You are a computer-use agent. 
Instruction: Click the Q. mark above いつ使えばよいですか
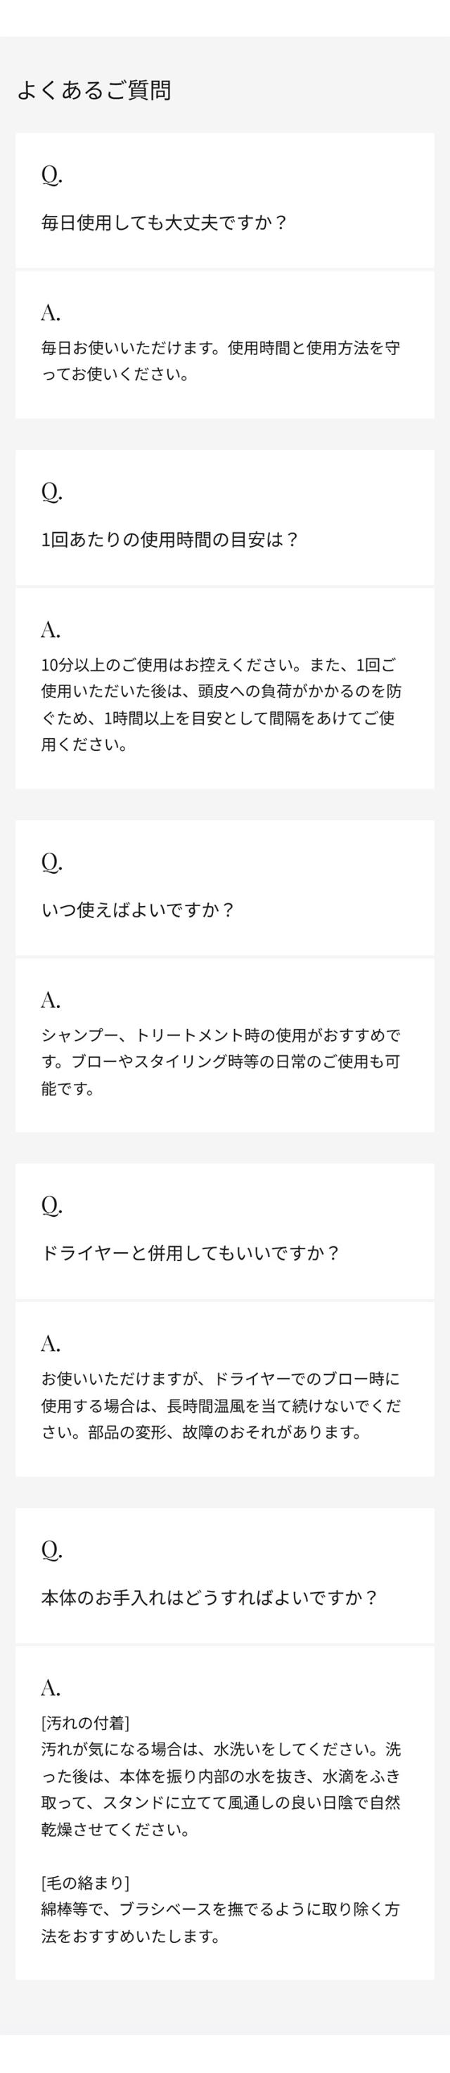(x=51, y=862)
